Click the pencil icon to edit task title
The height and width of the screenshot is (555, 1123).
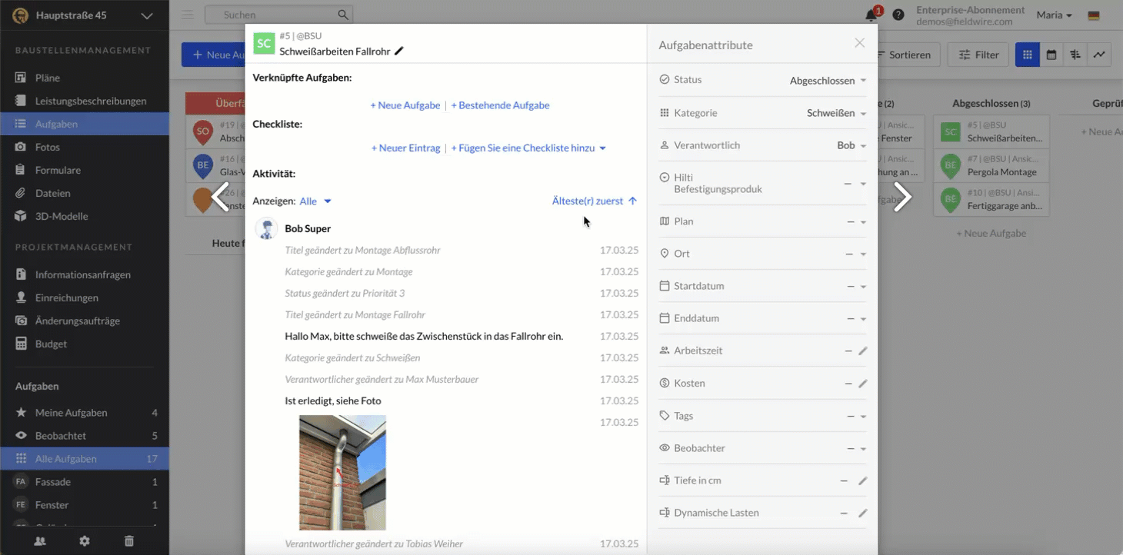398,52
